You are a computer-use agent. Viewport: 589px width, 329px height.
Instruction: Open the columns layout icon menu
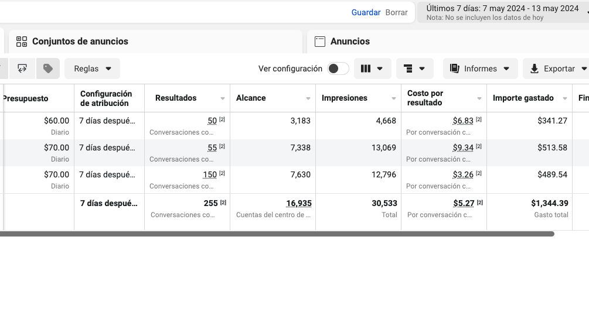(372, 68)
